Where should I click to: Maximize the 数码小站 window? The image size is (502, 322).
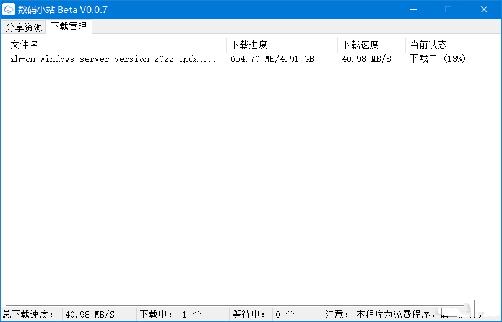(x=448, y=9)
